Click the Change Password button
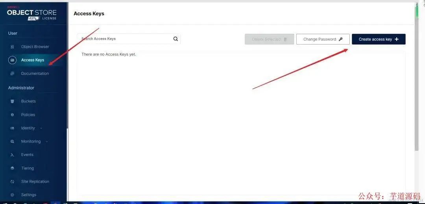The height and width of the screenshot is (204, 425). (x=323, y=39)
